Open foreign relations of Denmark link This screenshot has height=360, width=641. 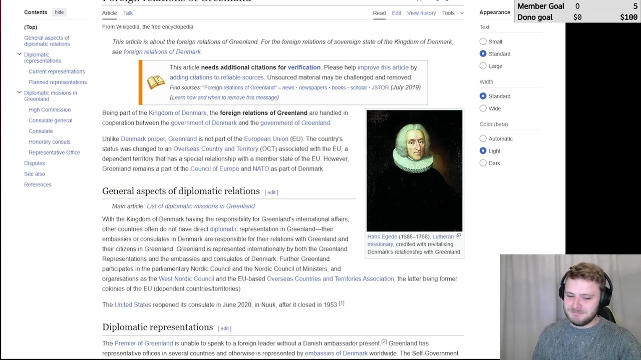[162, 51]
